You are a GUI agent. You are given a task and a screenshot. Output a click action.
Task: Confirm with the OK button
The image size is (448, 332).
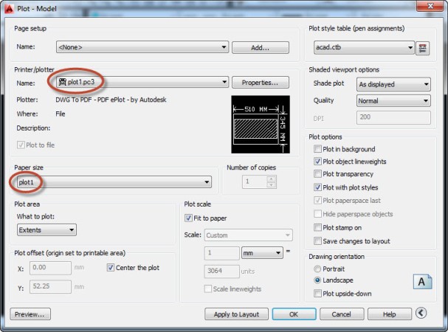coord(294,314)
